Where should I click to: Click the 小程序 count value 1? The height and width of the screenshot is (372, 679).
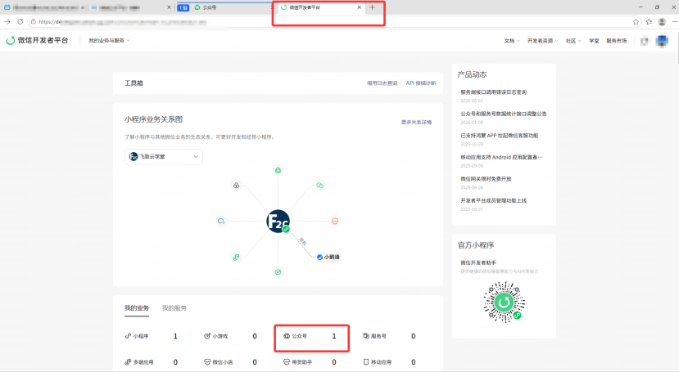click(x=175, y=336)
